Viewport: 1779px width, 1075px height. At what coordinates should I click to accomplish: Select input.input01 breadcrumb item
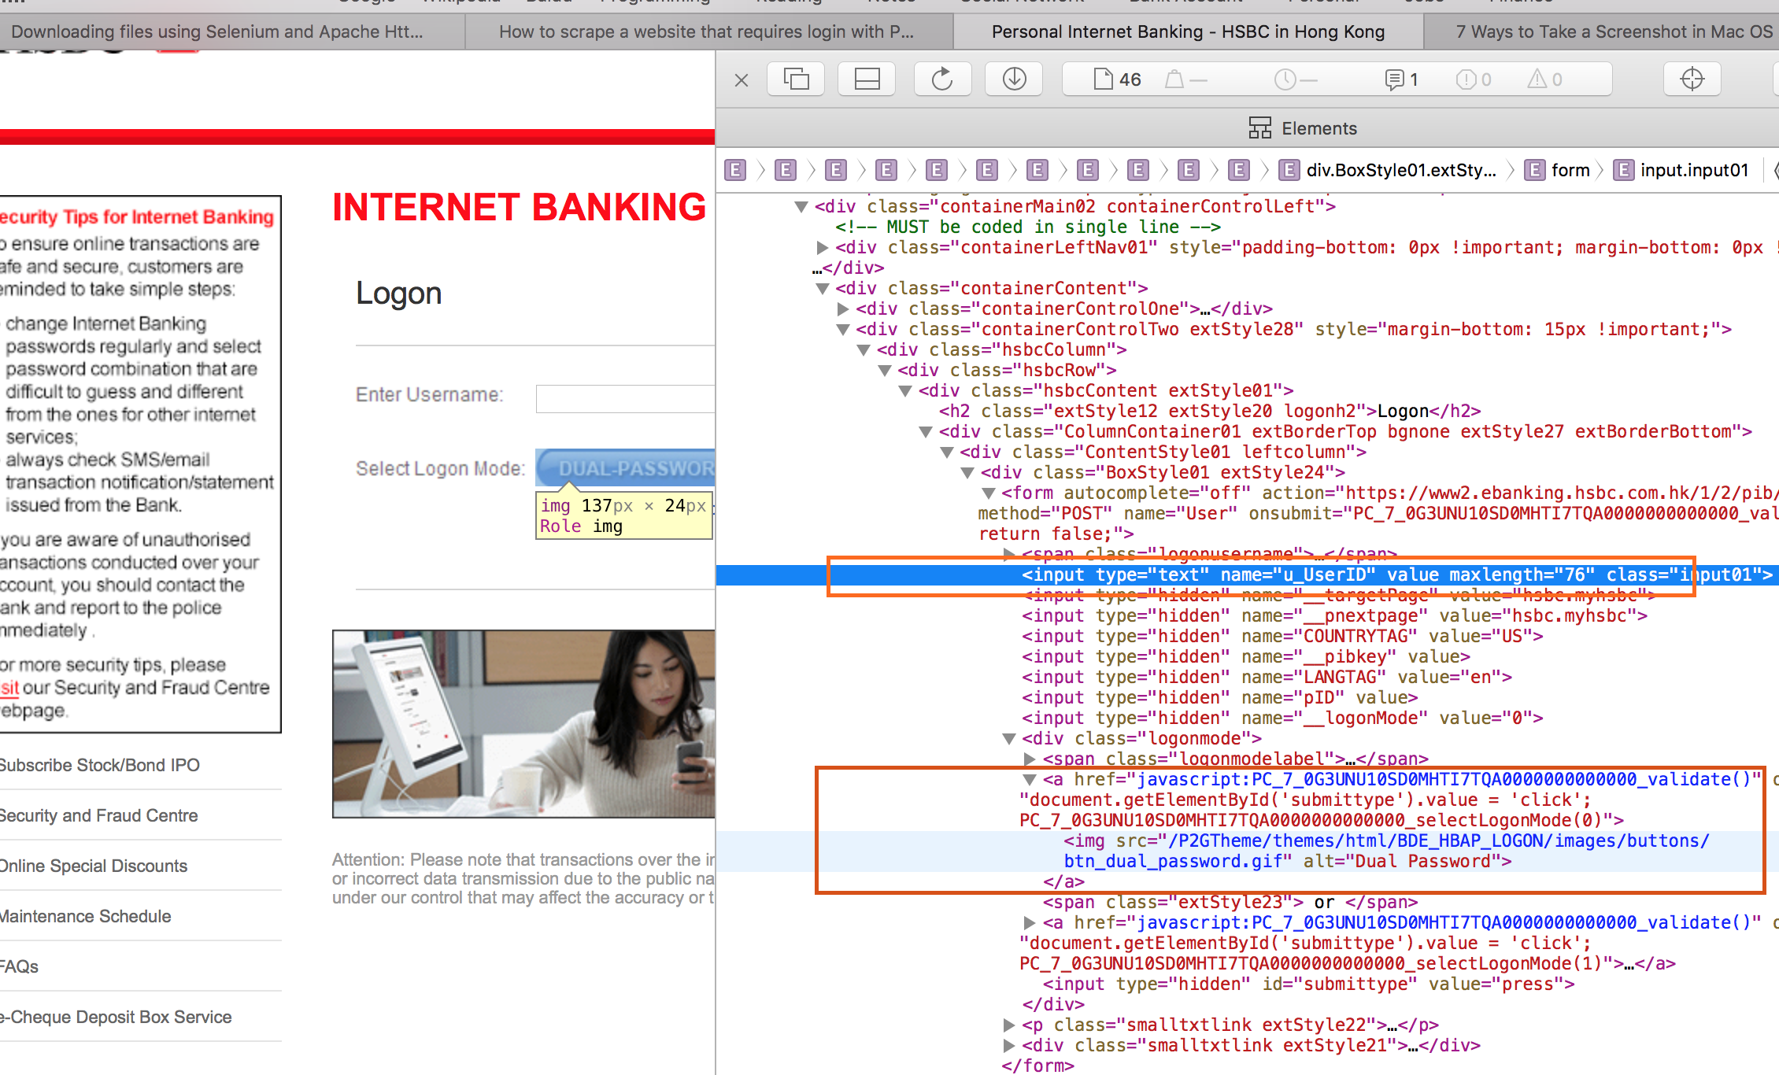coord(1681,170)
